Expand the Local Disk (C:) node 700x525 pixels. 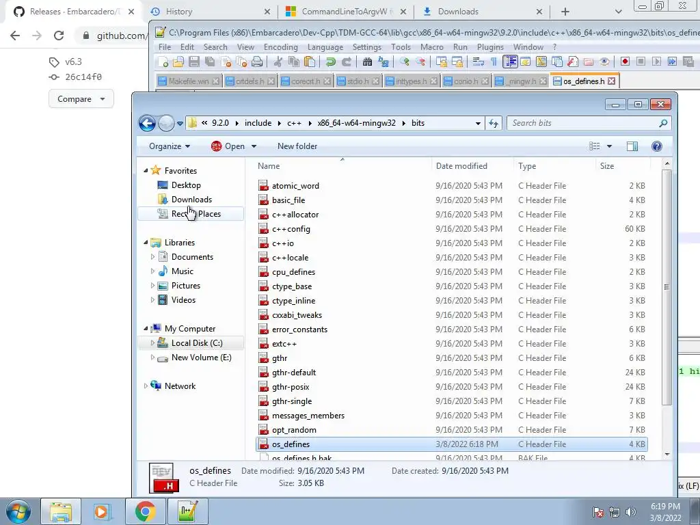[x=152, y=343]
